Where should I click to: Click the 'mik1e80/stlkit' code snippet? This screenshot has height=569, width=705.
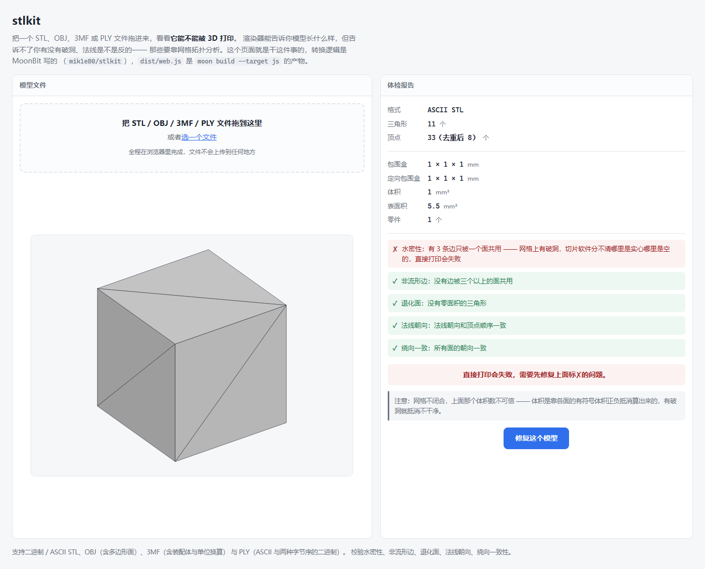95,61
